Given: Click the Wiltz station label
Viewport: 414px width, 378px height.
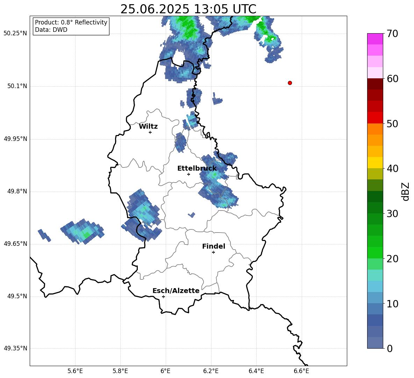Looking at the screenshot, I should 148,127.
